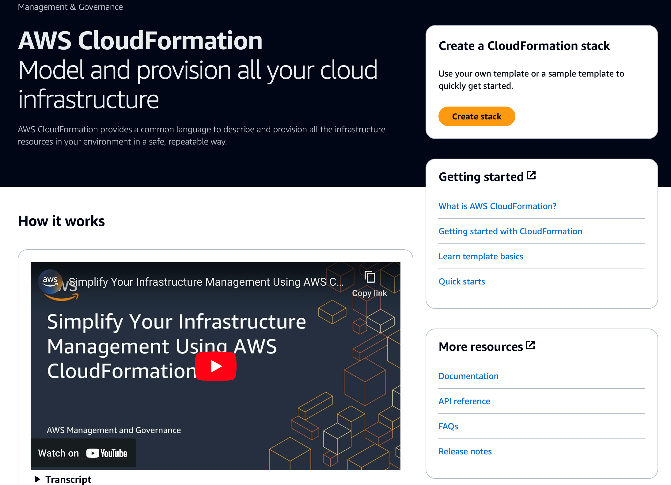Viewport: 671px width, 485px height.
Task: Open the Learn template basics link
Action: [481, 256]
